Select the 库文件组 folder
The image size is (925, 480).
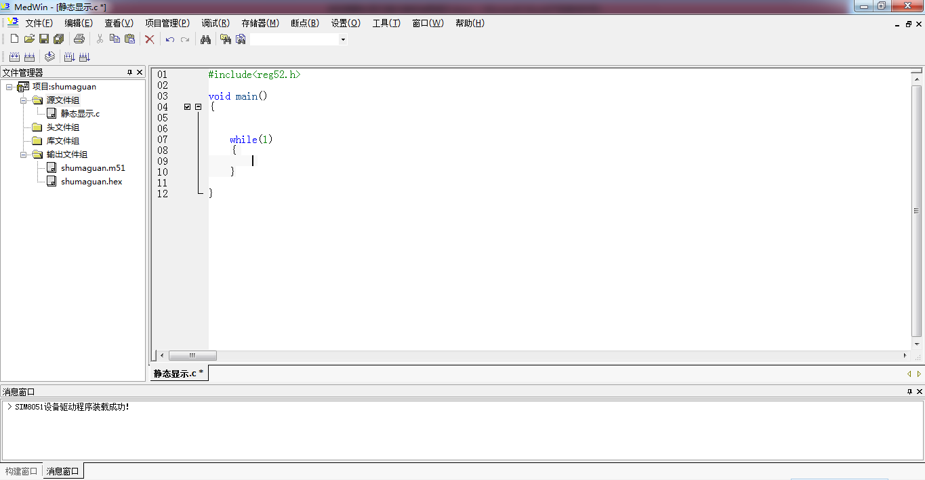pos(62,141)
